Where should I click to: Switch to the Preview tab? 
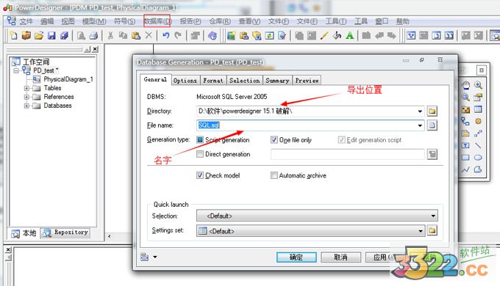(307, 81)
